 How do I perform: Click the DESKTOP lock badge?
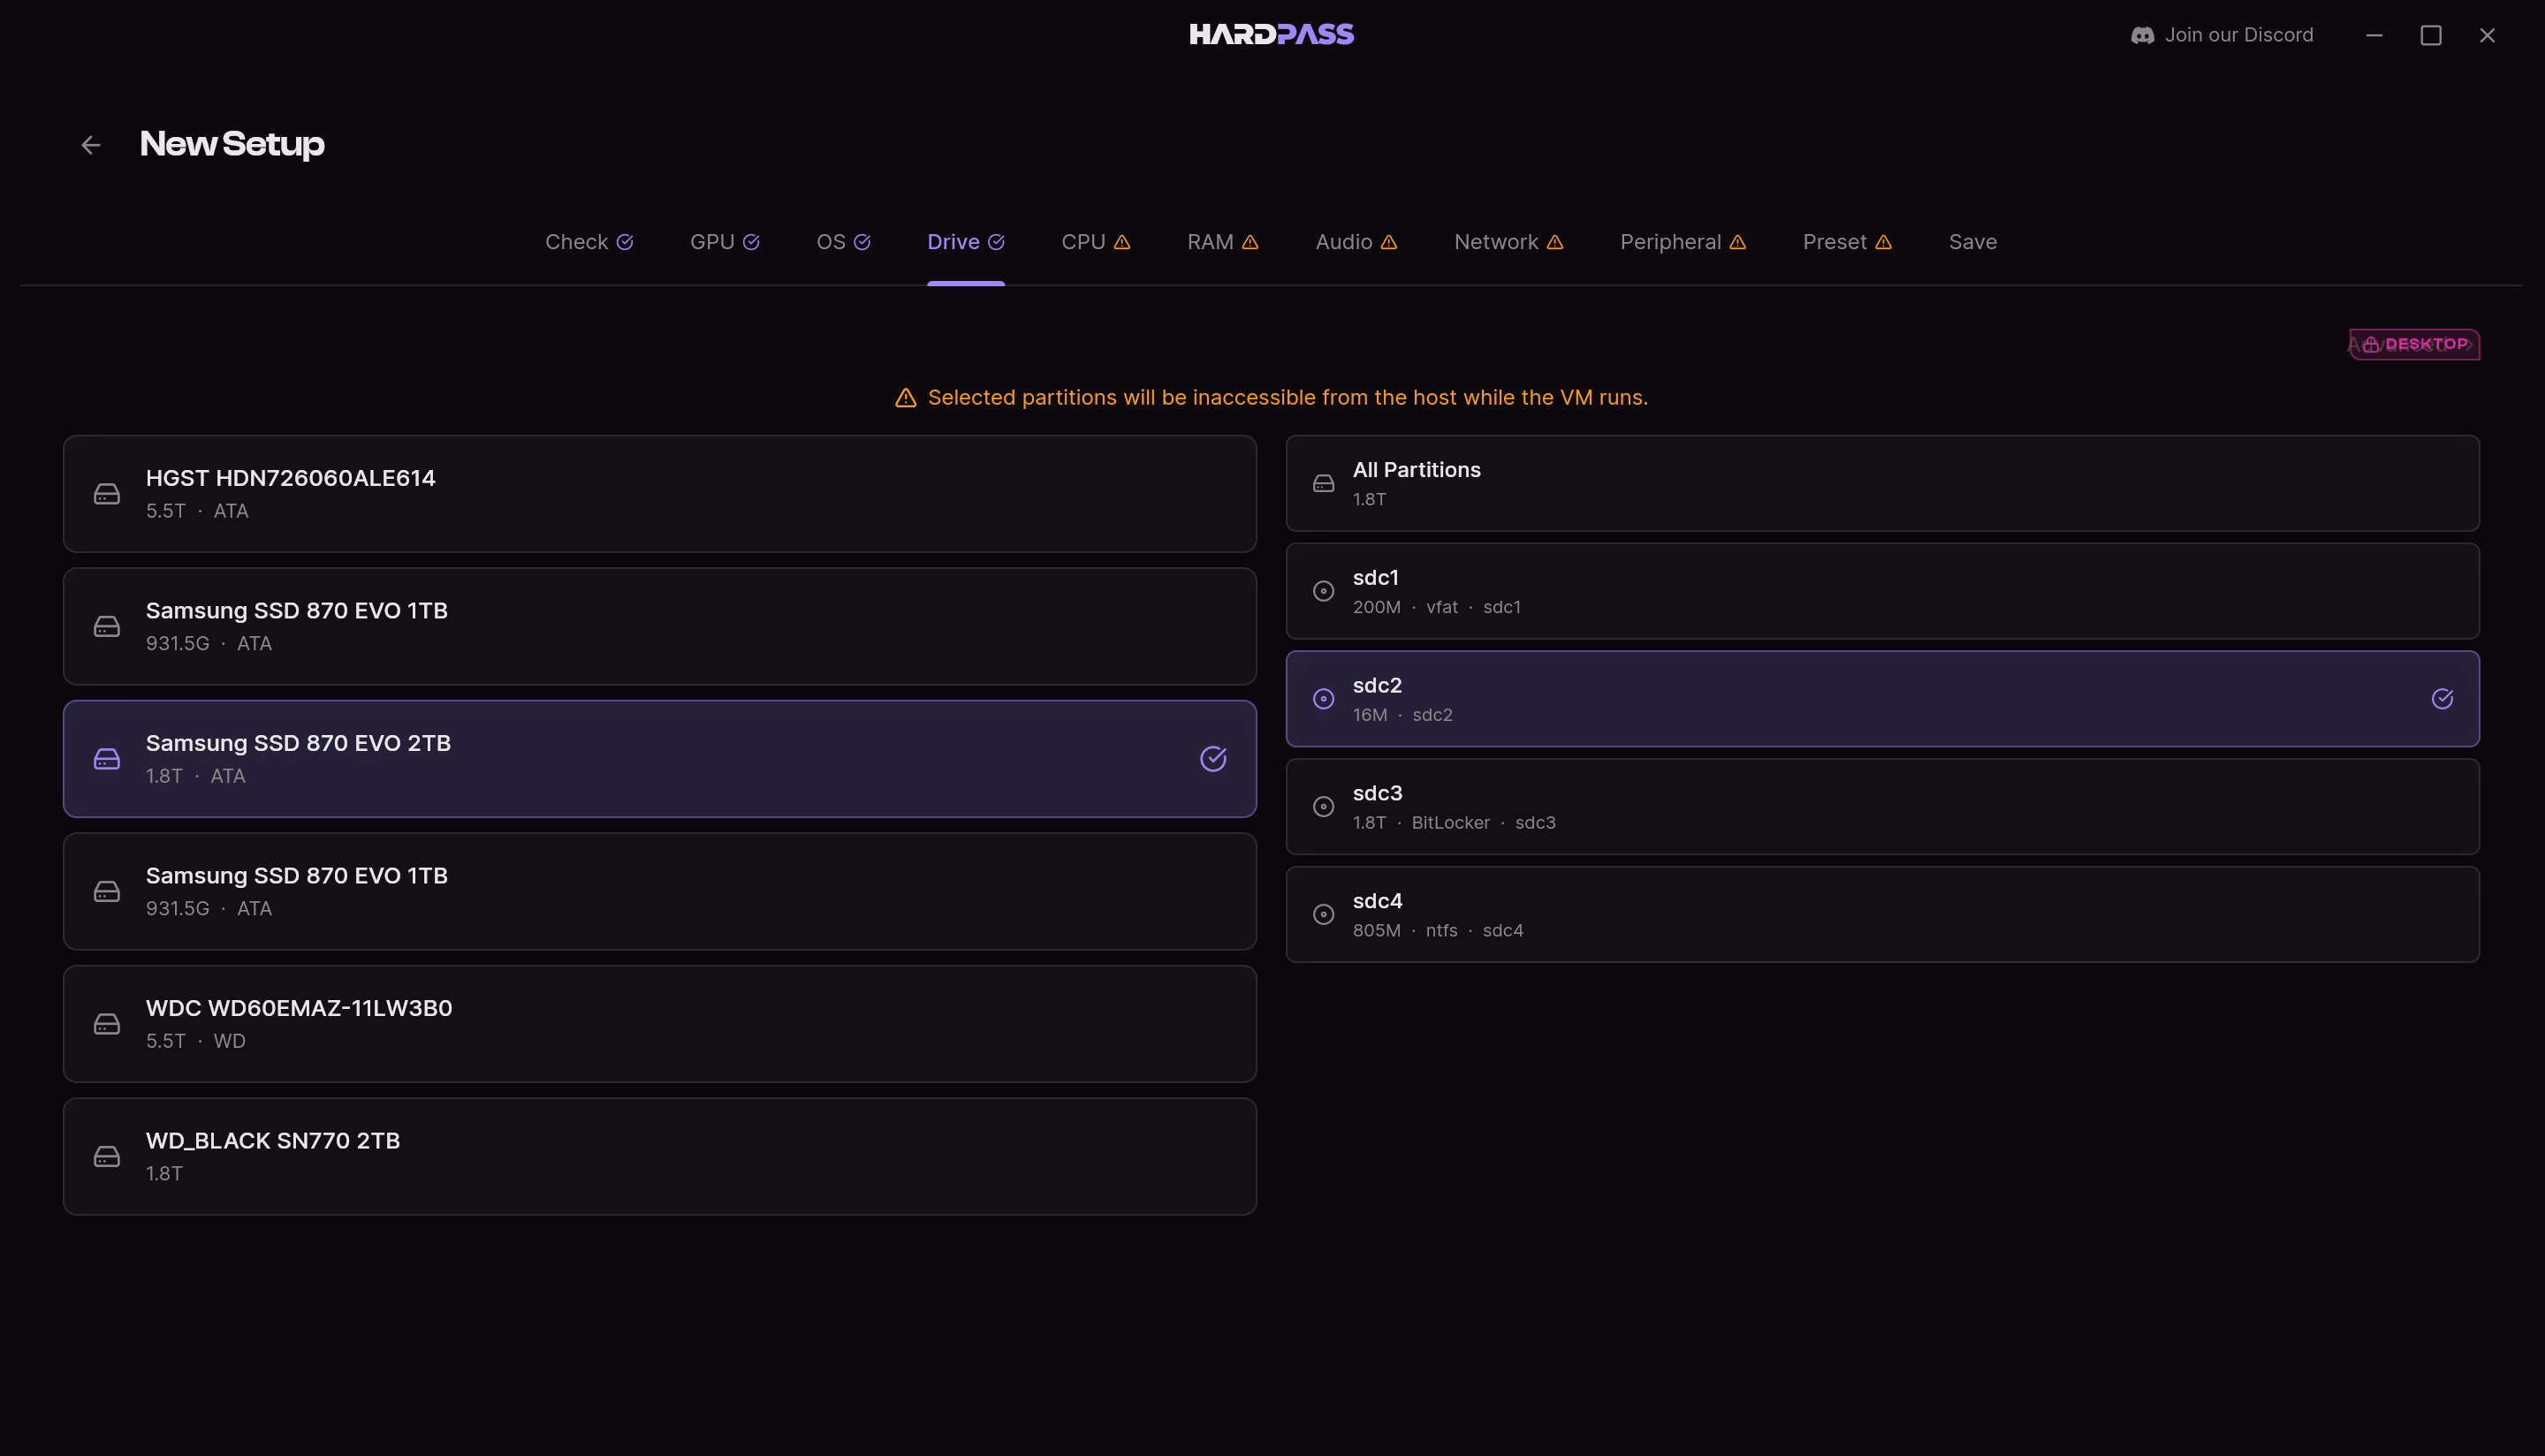click(x=2414, y=344)
